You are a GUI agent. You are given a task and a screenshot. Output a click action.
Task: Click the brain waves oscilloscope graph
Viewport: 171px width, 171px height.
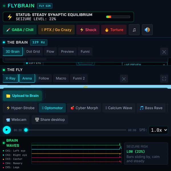coord(76,153)
